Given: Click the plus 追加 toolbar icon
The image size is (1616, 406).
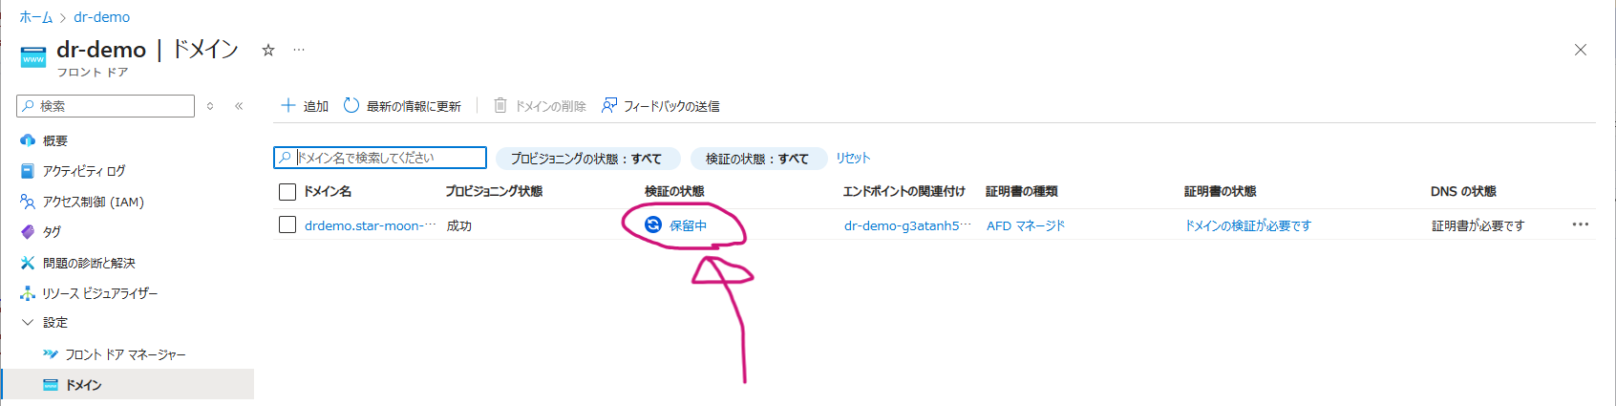Looking at the screenshot, I should coord(287,106).
